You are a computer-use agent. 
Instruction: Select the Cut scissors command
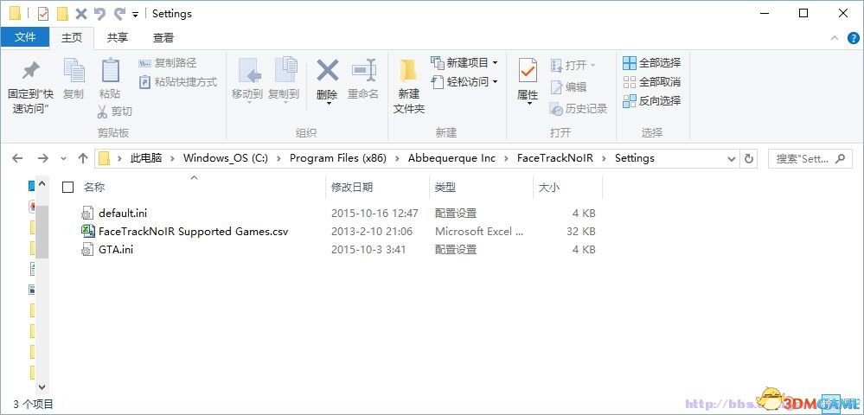115,112
